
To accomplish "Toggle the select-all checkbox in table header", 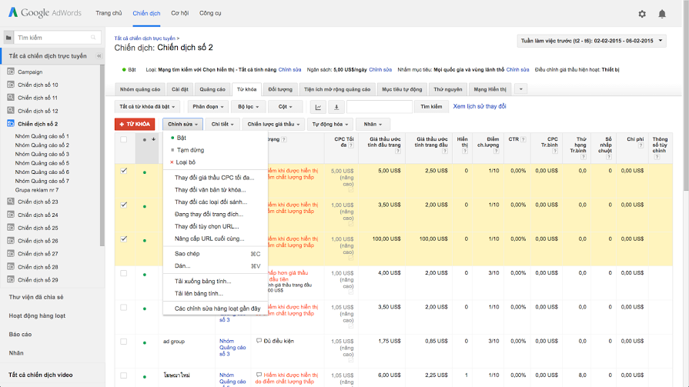I will [124, 140].
